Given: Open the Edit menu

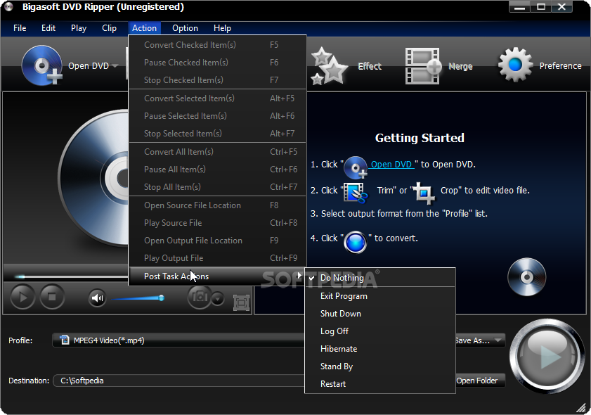Looking at the screenshot, I should [48, 28].
